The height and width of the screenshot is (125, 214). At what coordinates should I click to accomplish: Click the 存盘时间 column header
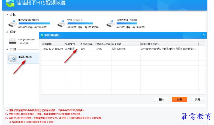pos(53,44)
